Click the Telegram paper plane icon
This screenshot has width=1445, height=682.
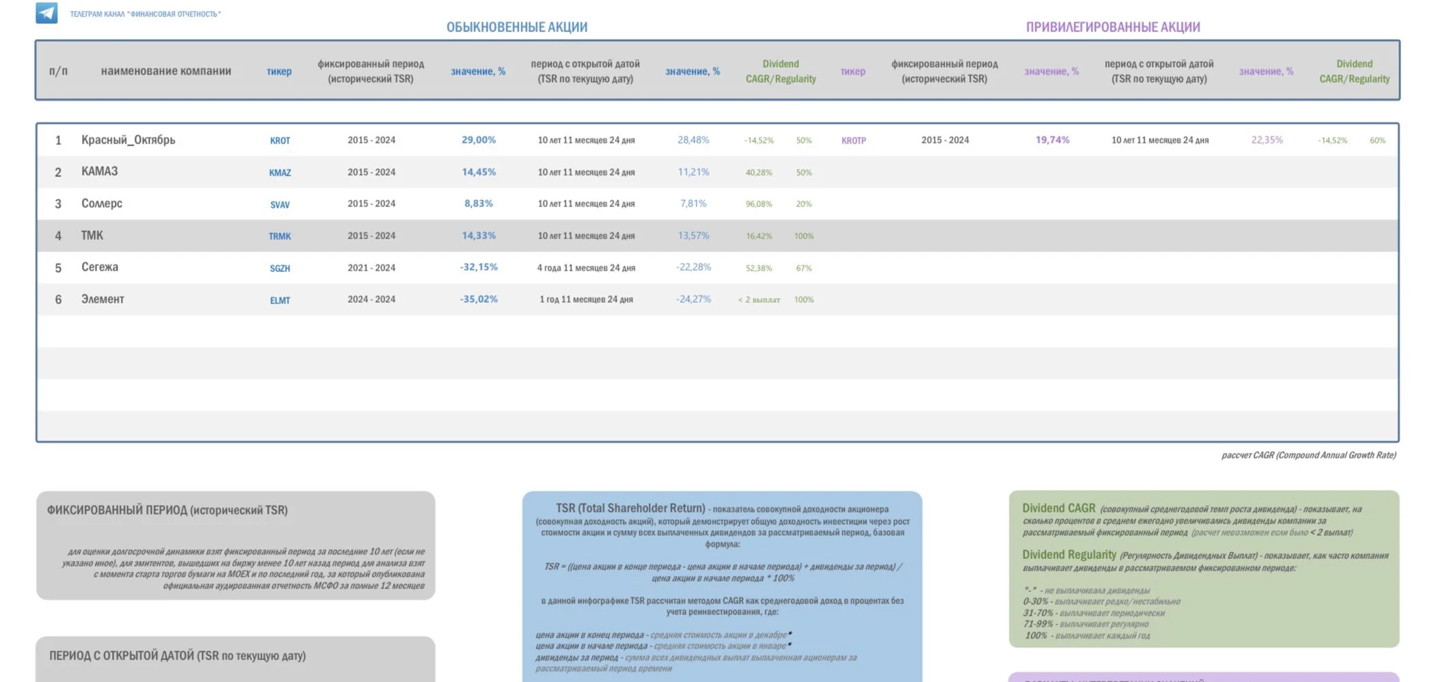46,12
